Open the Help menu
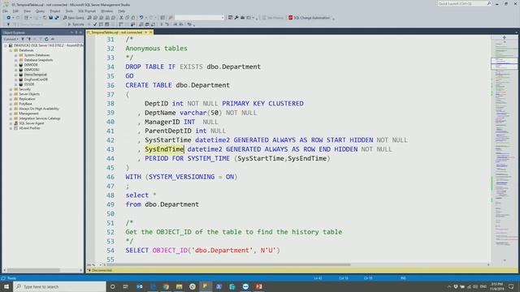 tap(122, 11)
